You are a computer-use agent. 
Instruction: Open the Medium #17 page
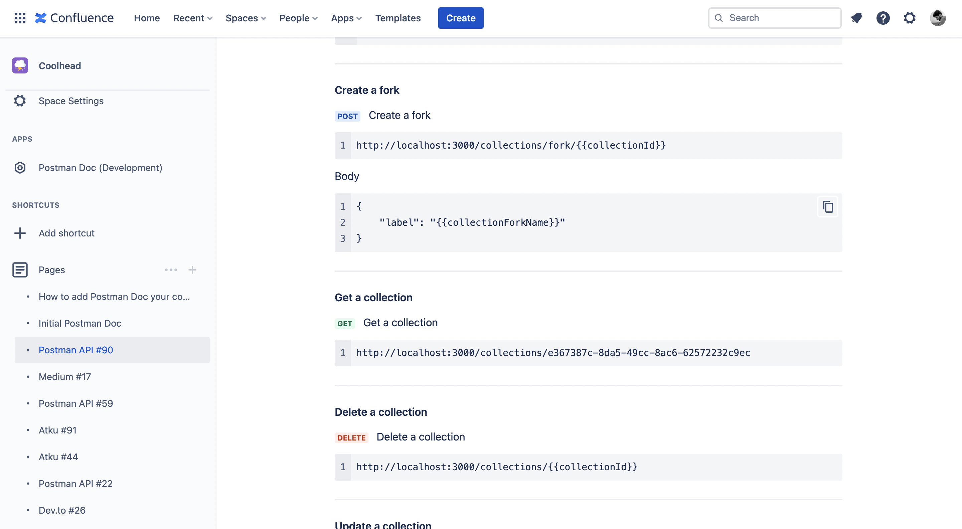(64, 377)
